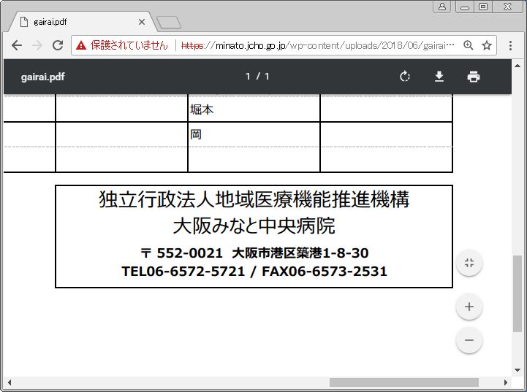This screenshot has height=392, width=527.
Task: Click the address line 〒552-0021 大阪市港区築港1-8-30
Action: 254,253
